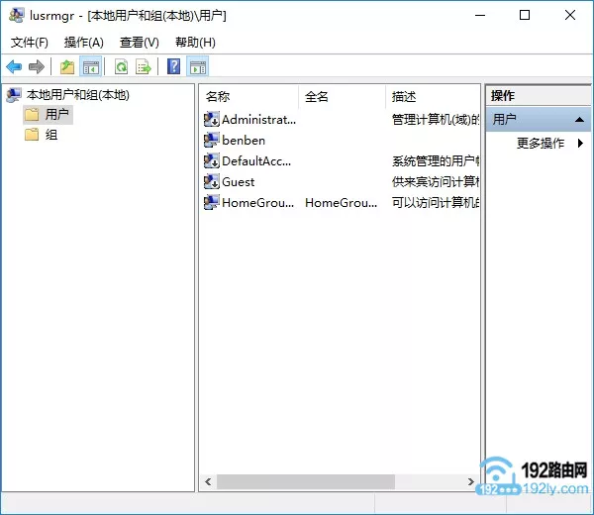Image resolution: width=594 pixels, height=515 pixels.
Task: Click the Up one level folder icon
Action: coord(67,67)
